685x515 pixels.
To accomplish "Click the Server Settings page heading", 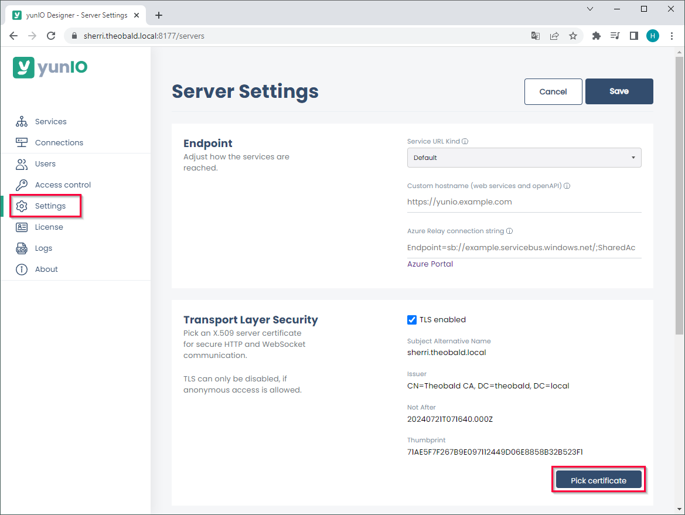I will tap(245, 91).
